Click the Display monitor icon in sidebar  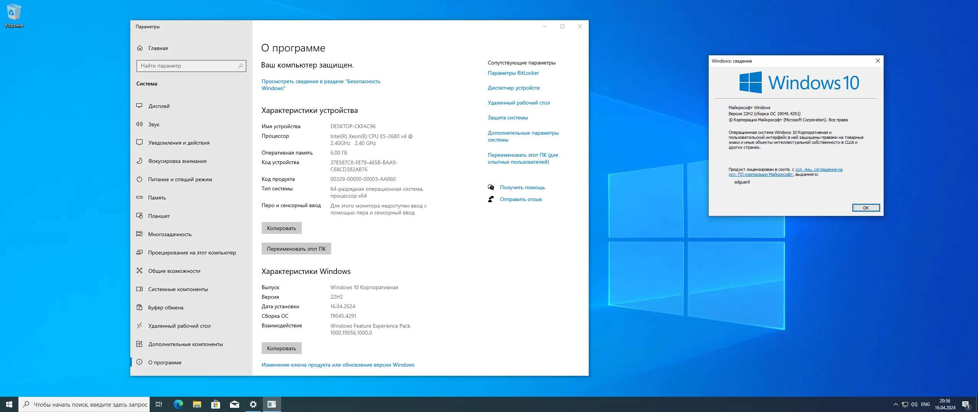tap(139, 106)
